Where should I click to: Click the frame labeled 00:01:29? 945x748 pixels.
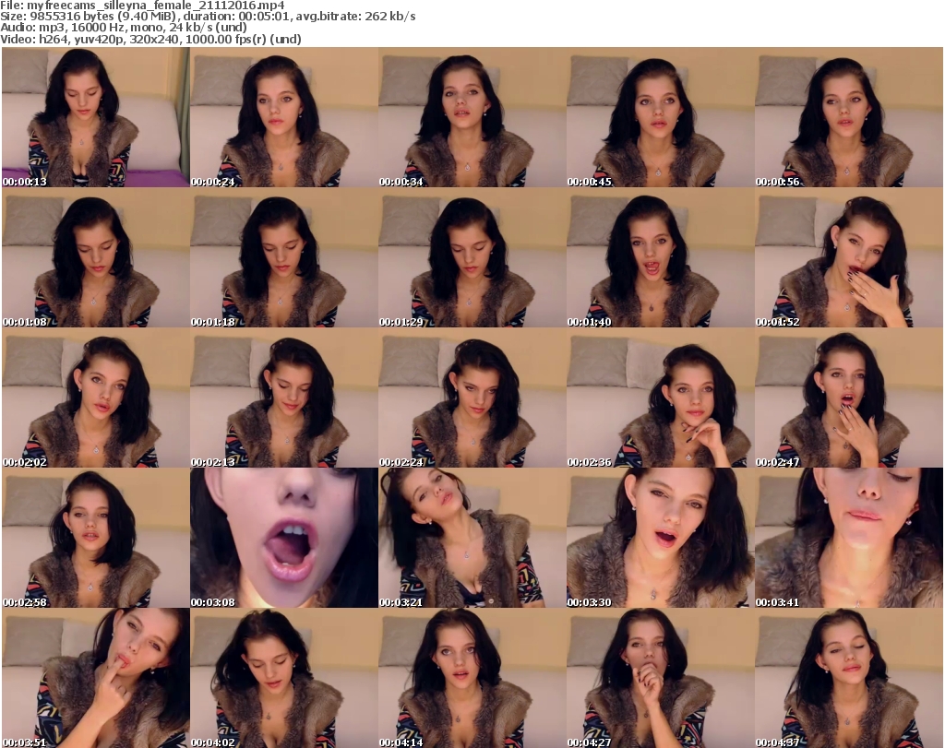coord(472,257)
